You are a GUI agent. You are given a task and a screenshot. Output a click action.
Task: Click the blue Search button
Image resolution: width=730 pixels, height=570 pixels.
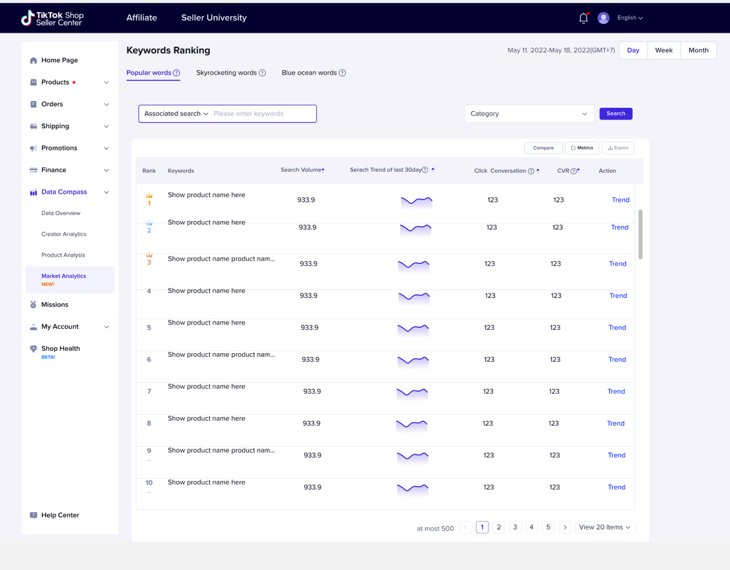point(616,113)
